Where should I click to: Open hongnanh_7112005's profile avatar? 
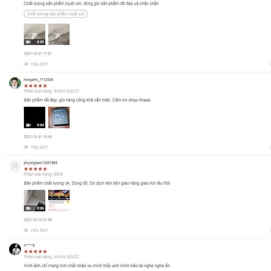pyautogui.click(x=15, y=83)
